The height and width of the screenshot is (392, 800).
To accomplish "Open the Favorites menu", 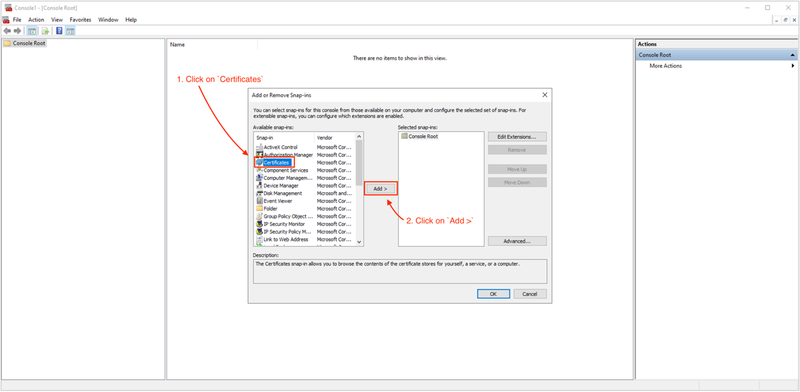I will coord(80,19).
